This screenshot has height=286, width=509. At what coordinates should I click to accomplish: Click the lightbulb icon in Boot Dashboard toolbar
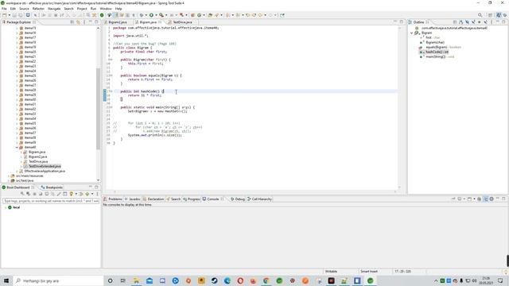point(71,194)
